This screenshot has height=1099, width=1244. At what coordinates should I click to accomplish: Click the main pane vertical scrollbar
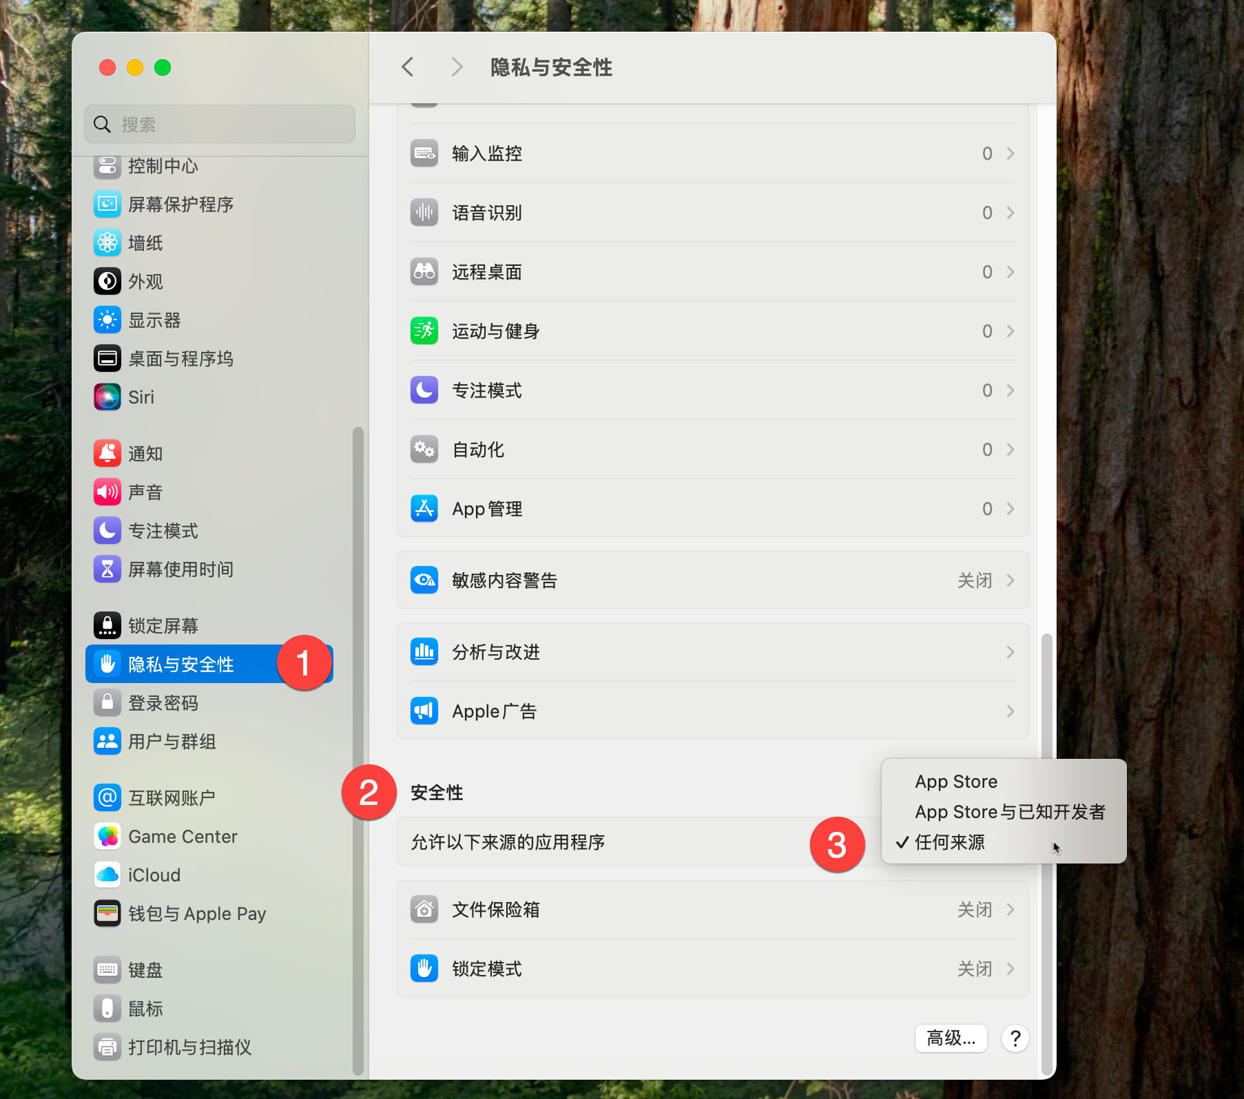(x=1047, y=854)
